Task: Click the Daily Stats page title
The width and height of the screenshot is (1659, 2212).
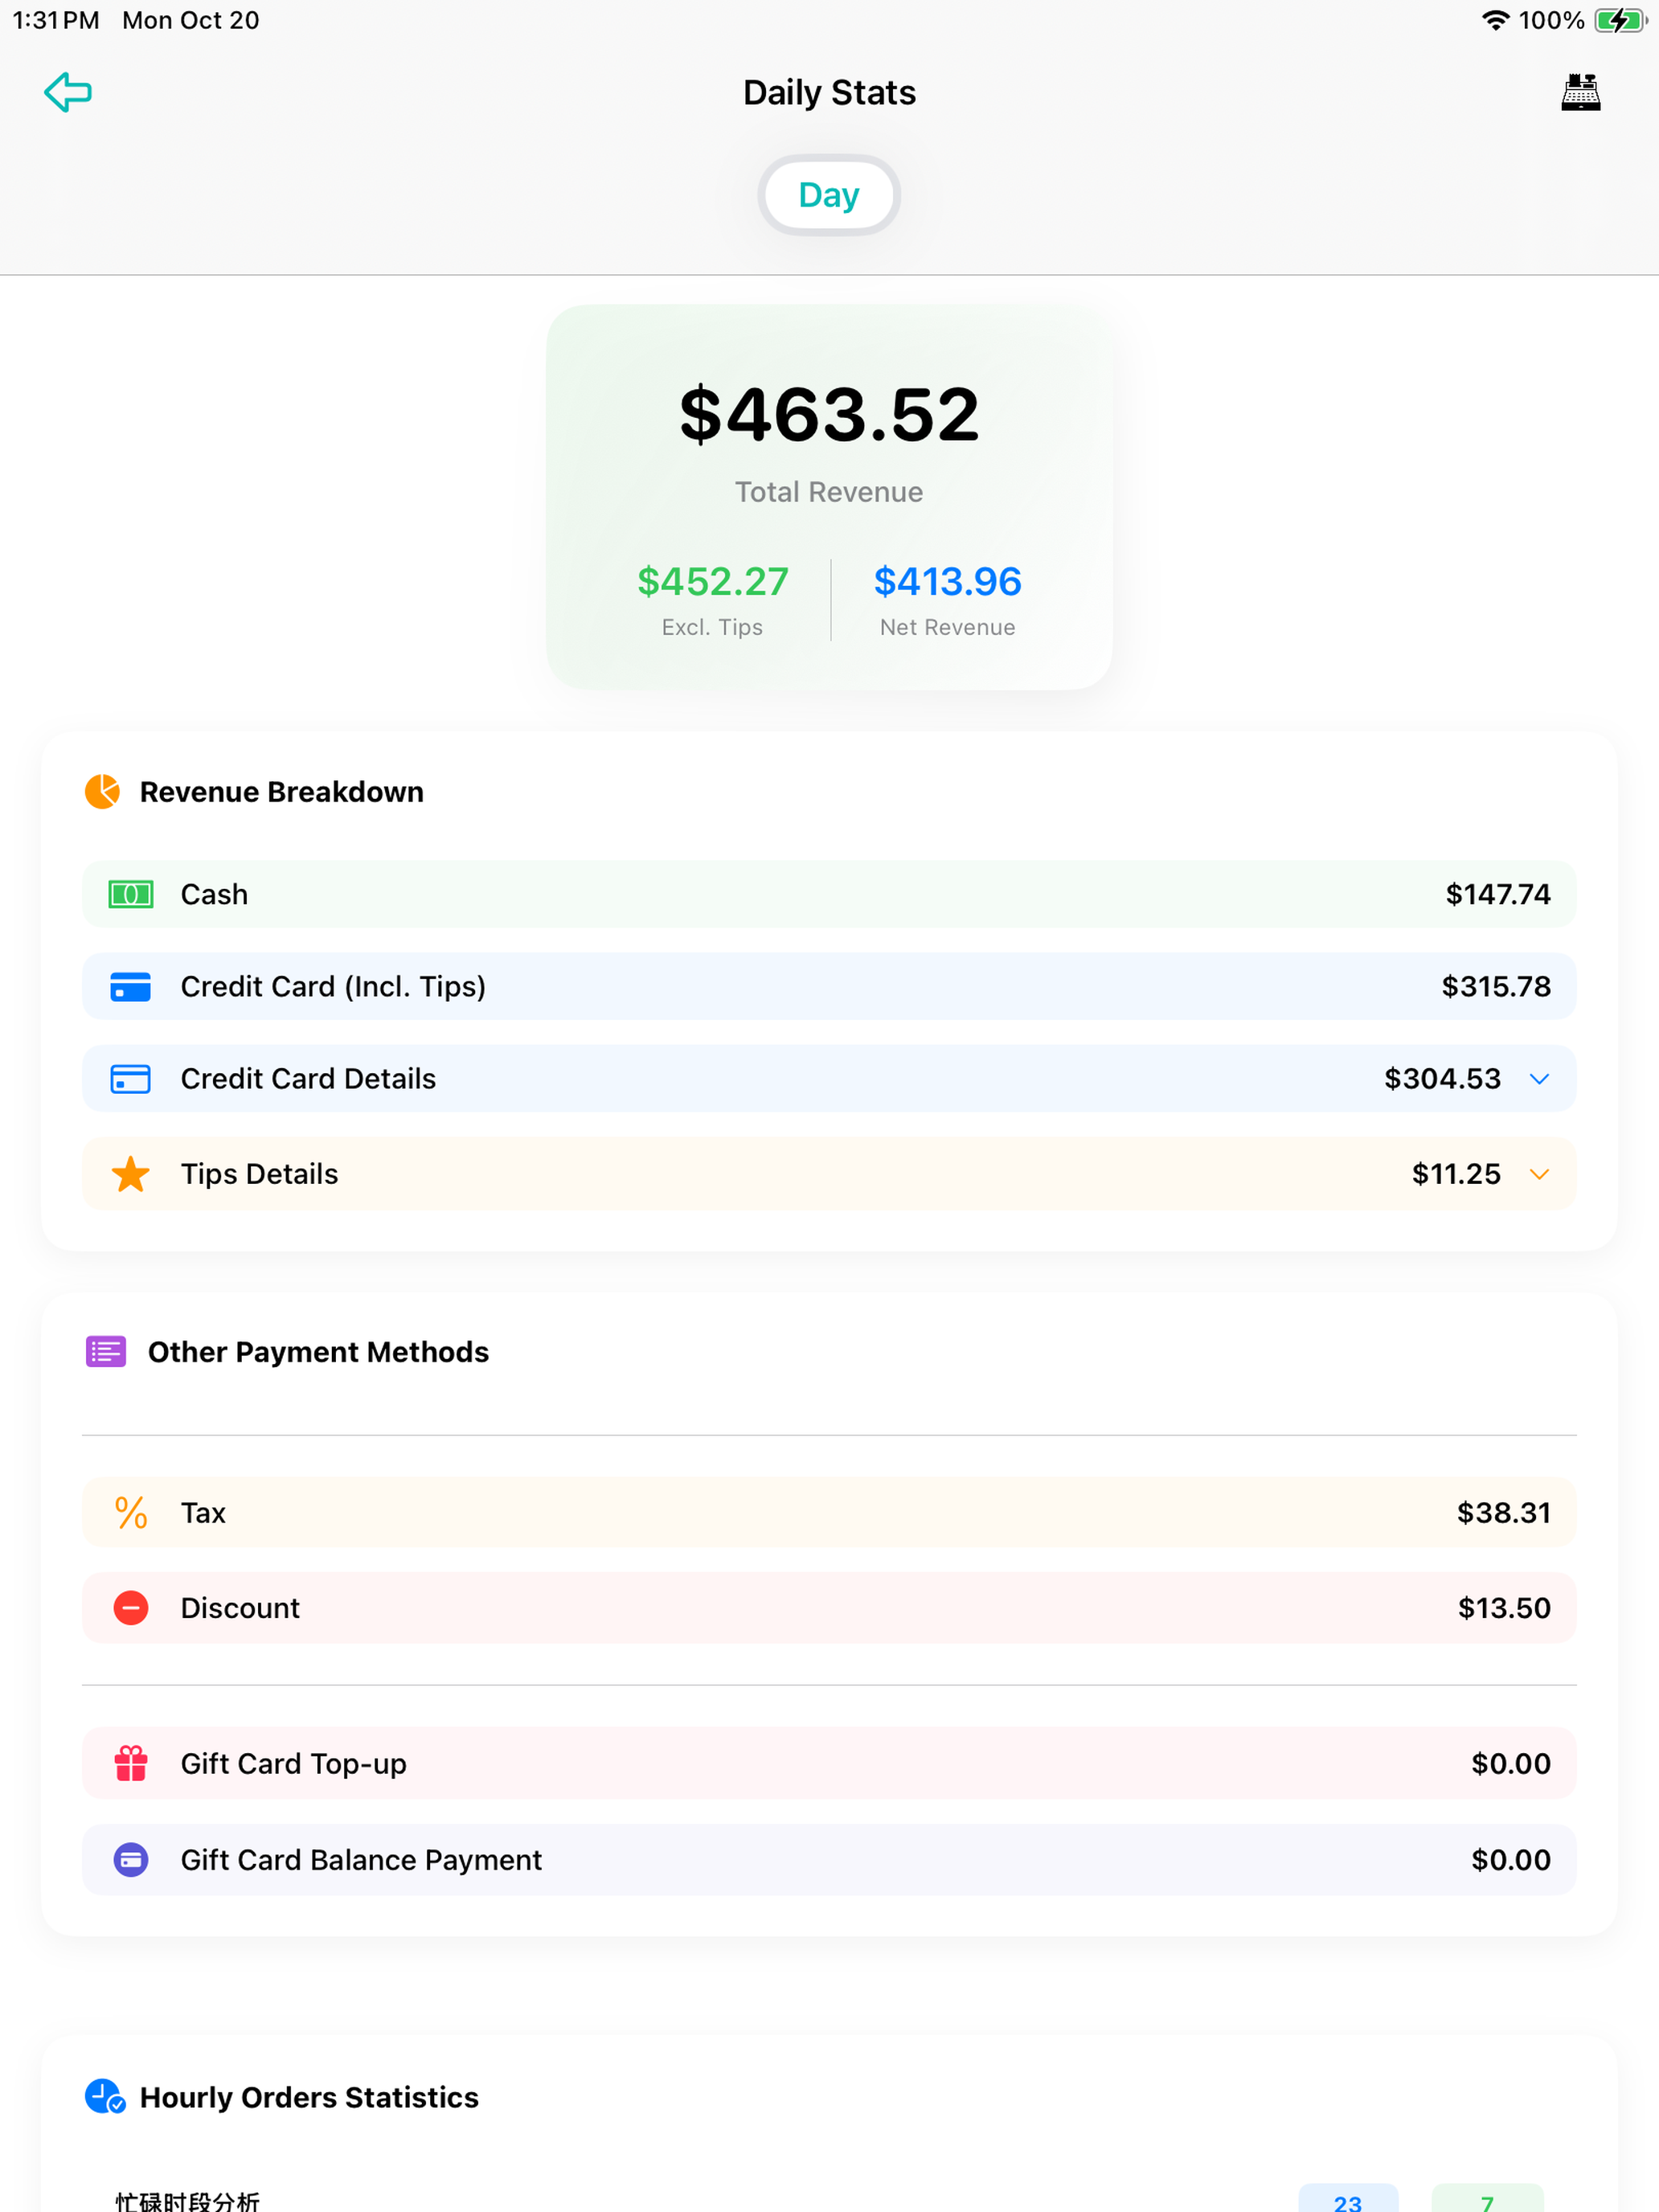Action: [829, 92]
